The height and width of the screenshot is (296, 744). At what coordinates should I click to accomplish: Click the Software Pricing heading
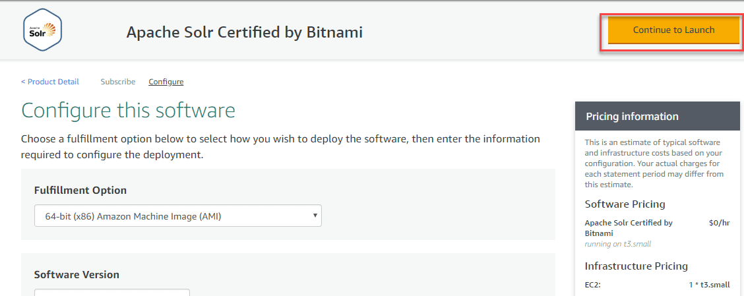625,204
